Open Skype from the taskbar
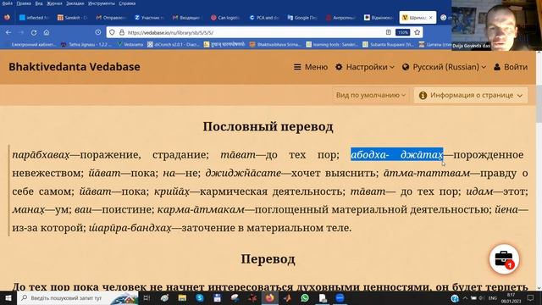Viewport: 542px width, 305px height. 200,297
